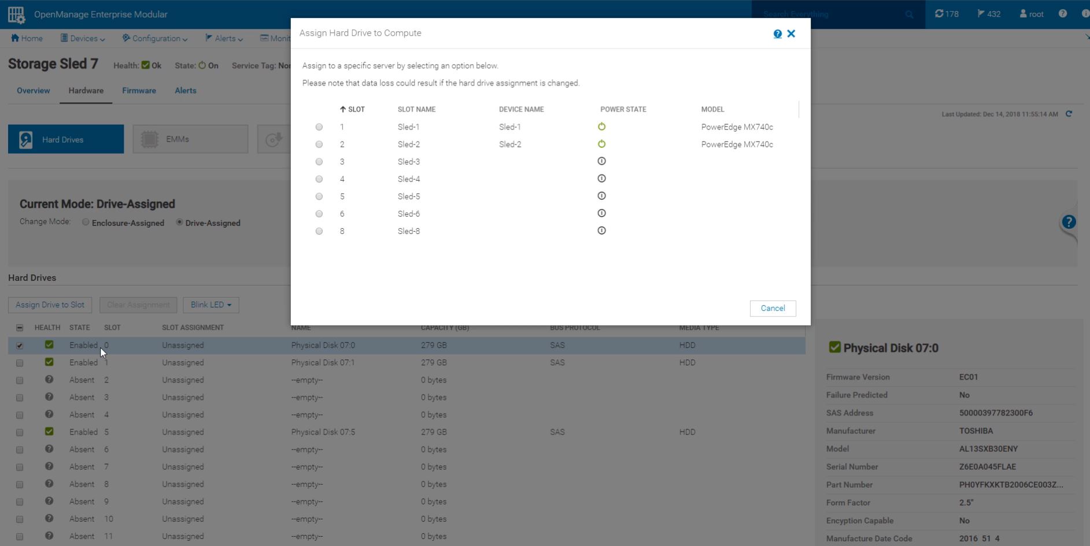This screenshot has height=546, width=1090.
Task: Click the SAS Address value 50000397782300F6
Action: click(996, 413)
